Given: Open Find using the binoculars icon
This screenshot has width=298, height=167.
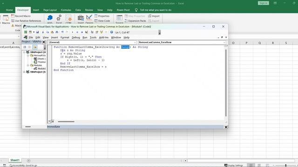Looking at the screenshot, I should pyautogui.click(x=57, y=32).
